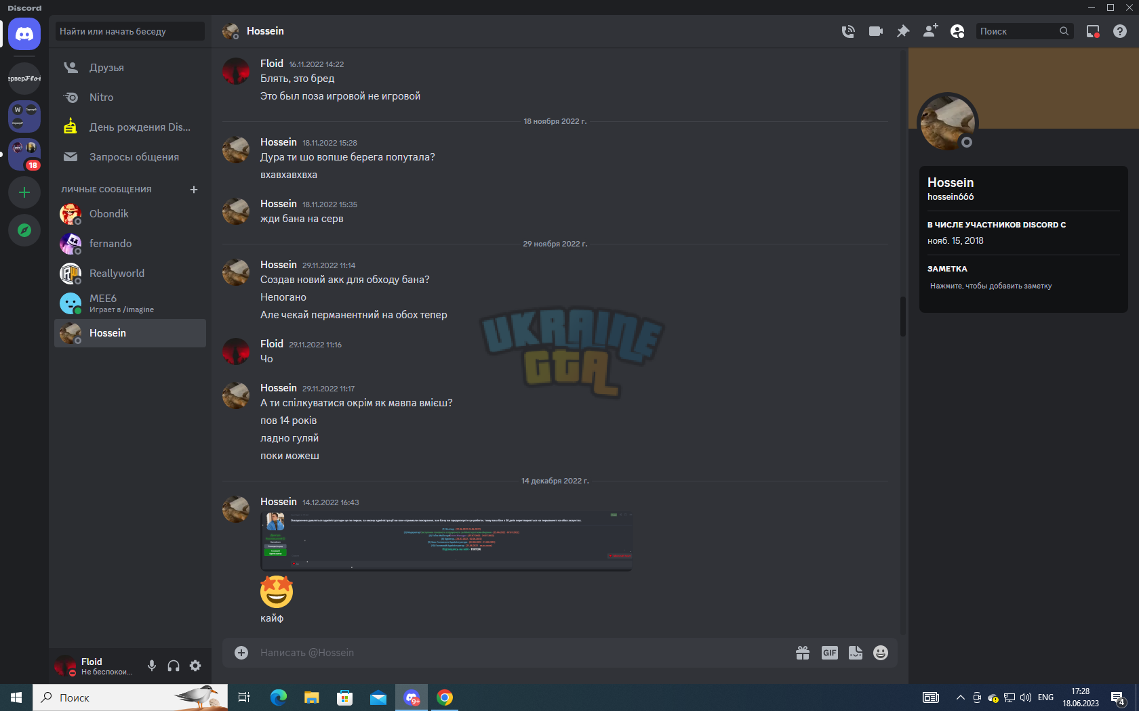Open the volume control in system tray
The image size is (1139, 711).
coord(1026,697)
